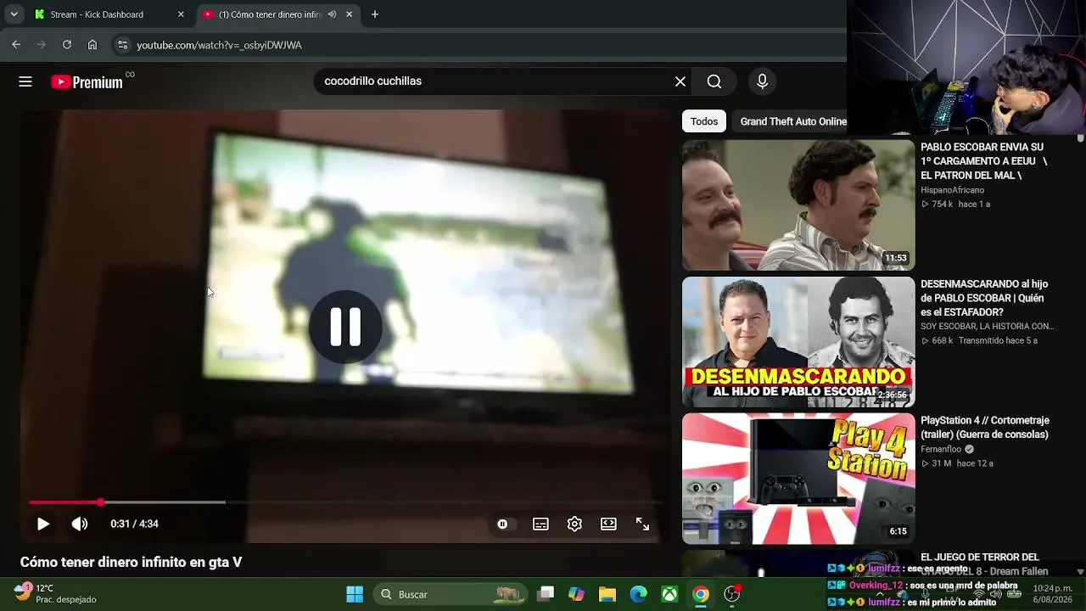Screen dimensions: 1086x611
Task: Click title 'EL JUEGO DE TERROR DEL'
Action: 980,558
